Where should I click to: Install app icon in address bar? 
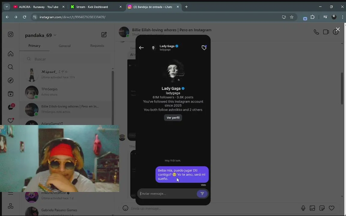[x=284, y=17]
